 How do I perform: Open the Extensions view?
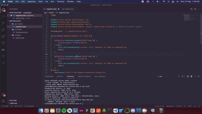click(x=3, y=36)
